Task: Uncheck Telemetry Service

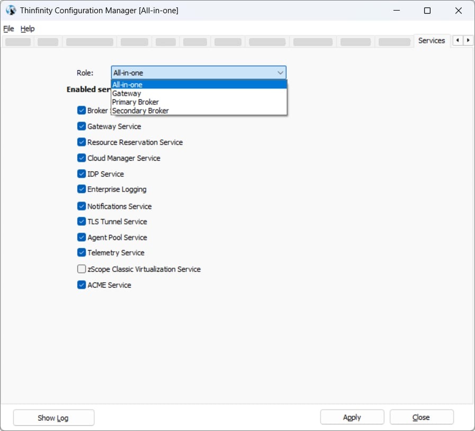Action: (82, 253)
